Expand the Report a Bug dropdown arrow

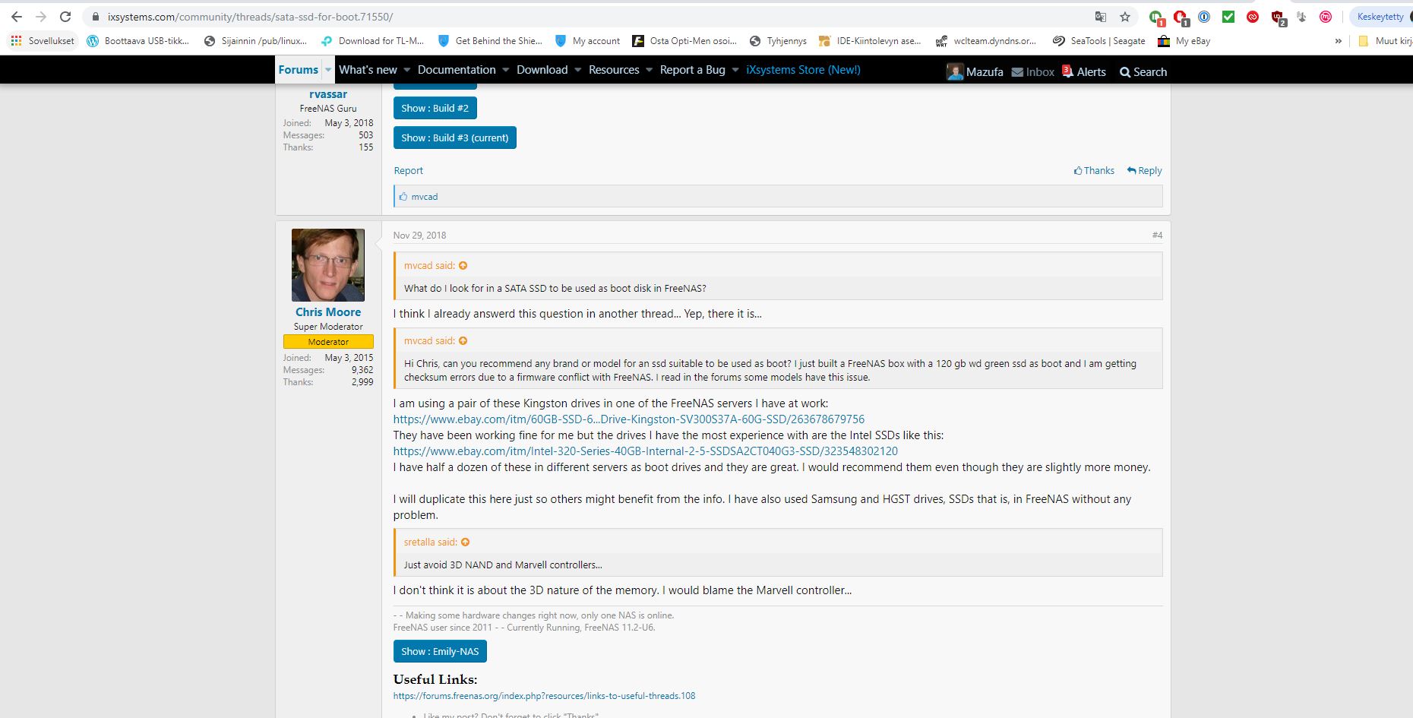pos(735,70)
